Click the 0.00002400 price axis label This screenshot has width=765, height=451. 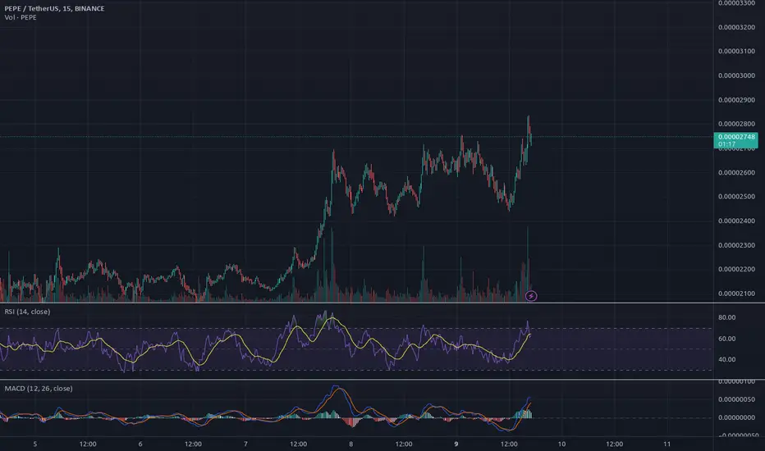coord(736,221)
